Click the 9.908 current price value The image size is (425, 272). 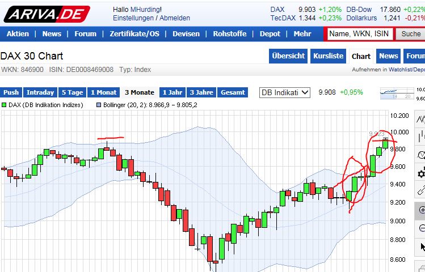[327, 92]
